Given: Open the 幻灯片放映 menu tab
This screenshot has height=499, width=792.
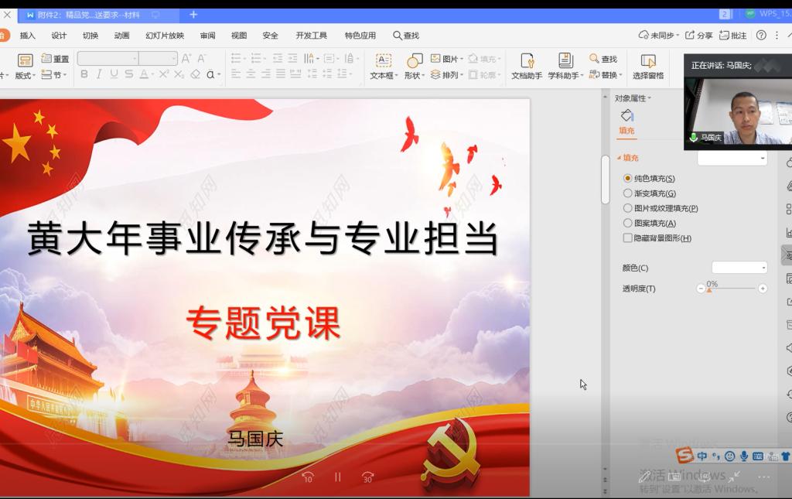Looking at the screenshot, I should pos(165,36).
